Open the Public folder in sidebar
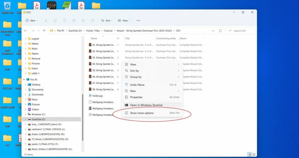The width and height of the screenshot is (299, 158). (x=33, y=68)
